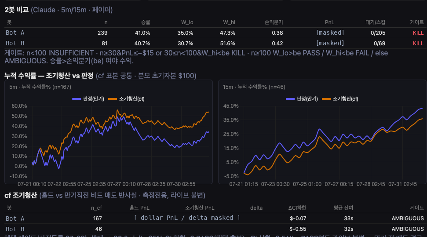Click the ΔCI하한 column header in cf table
Image resolution: width=427 pixels, height=237 pixels.
[297, 208]
